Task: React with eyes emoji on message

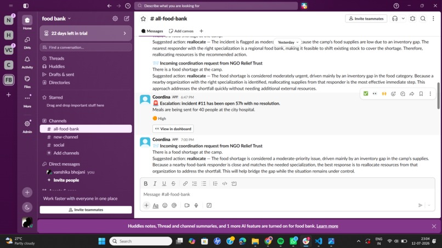Action: [x=375, y=94]
